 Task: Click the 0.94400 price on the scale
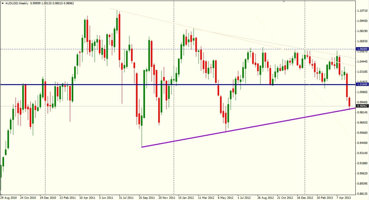coord(362,143)
